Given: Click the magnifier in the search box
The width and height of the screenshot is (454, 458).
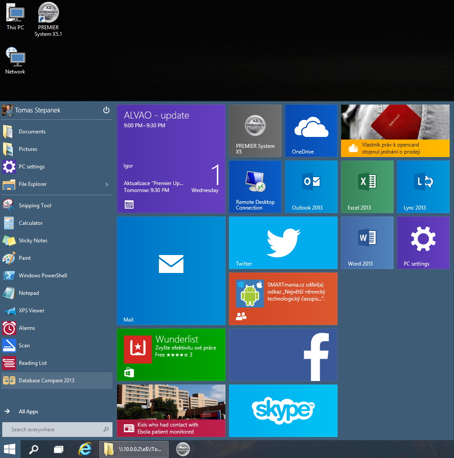Looking at the screenshot, I should 106,430.
